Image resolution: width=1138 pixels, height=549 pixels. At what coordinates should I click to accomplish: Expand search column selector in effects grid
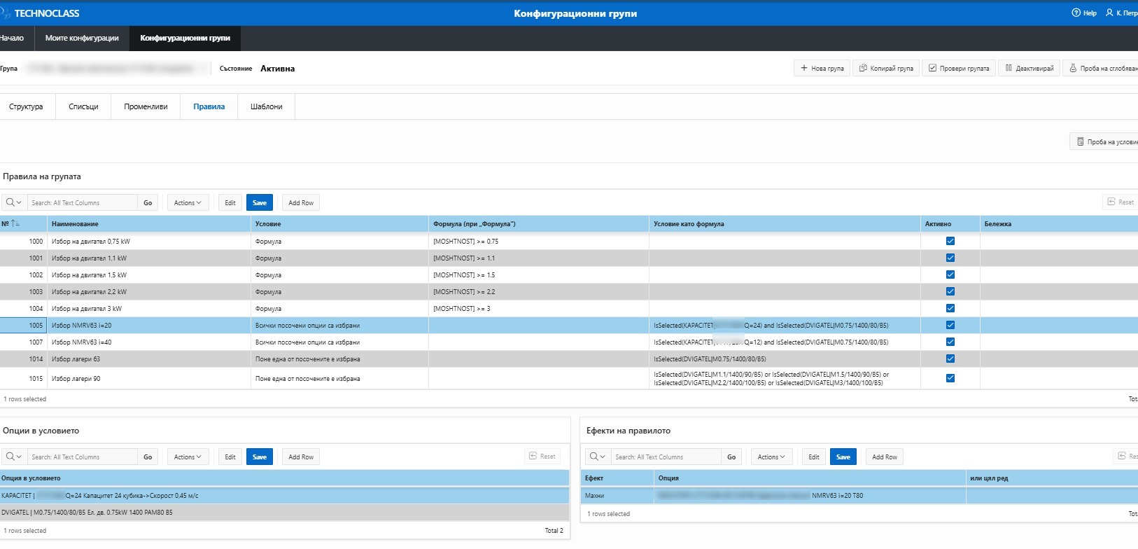point(598,457)
